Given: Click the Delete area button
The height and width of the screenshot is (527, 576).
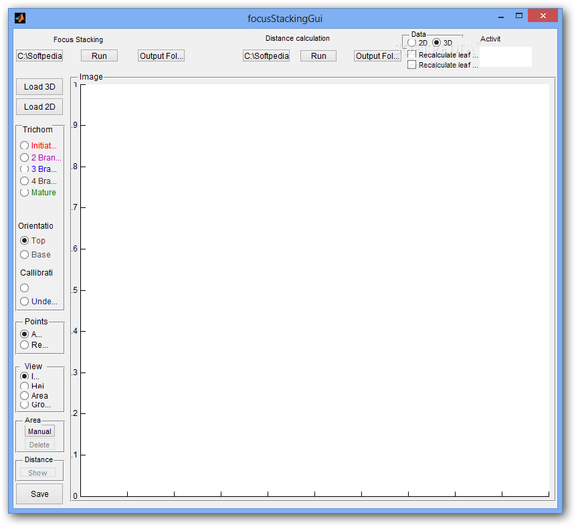Looking at the screenshot, I should click(x=39, y=445).
